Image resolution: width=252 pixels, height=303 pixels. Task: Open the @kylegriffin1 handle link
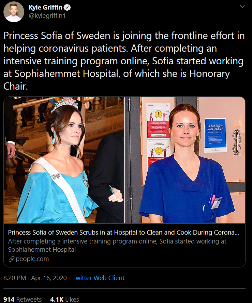coord(47,16)
